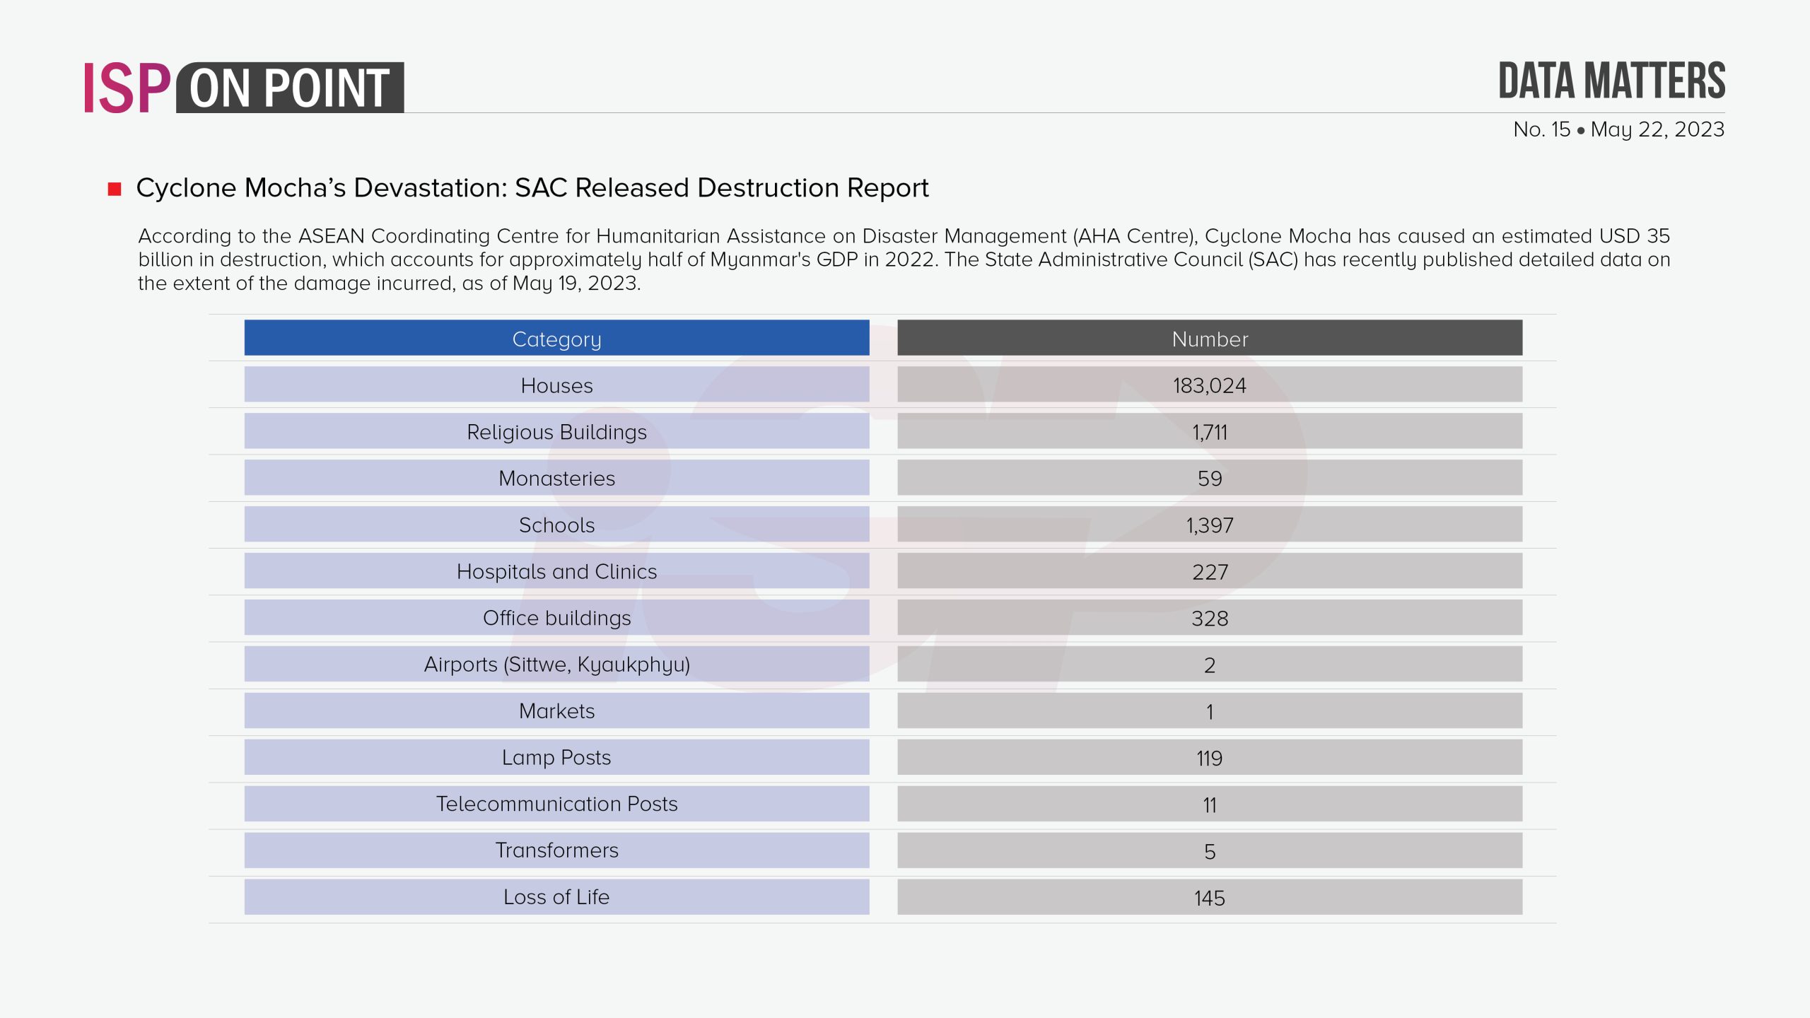The image size is (1810, 1018).
Task: Select the Transformers category cell
Action: coord(556,850)
